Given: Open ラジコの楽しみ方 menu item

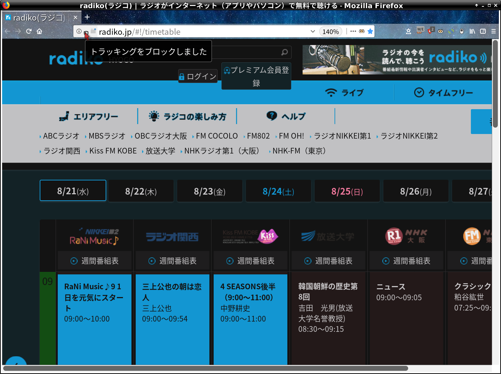Looking at the screenshot, I should point(187,116).
